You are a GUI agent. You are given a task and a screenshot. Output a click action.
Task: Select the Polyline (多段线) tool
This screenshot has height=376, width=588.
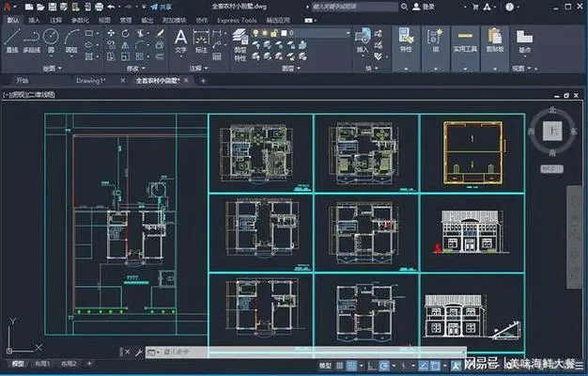[33, 38]
